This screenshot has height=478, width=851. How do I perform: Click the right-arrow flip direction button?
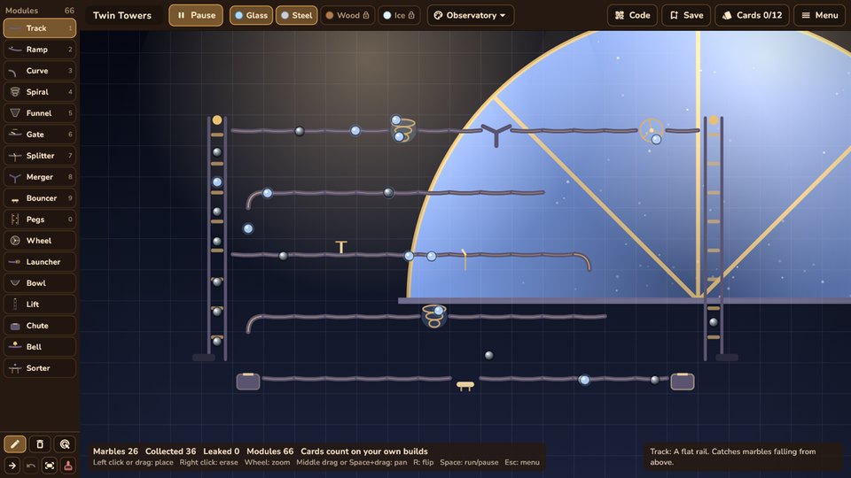click(x=12, y=466)
